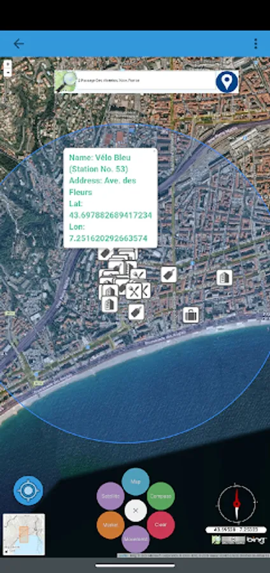This screenshot has height=573, width=270.
Task: Tap the compass dial widget
Action: [237, 504]
